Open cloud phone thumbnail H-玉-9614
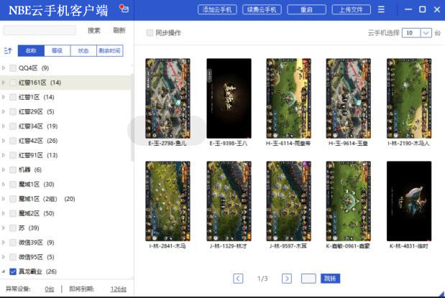Image resolution: width=445 pixels, height=298 pixels. pyautogui.click(x=348, y=98)
